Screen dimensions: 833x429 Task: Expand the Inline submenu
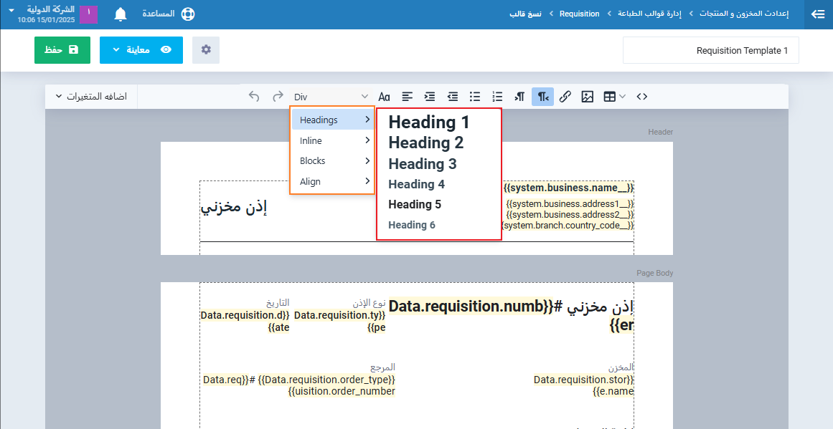332,140
